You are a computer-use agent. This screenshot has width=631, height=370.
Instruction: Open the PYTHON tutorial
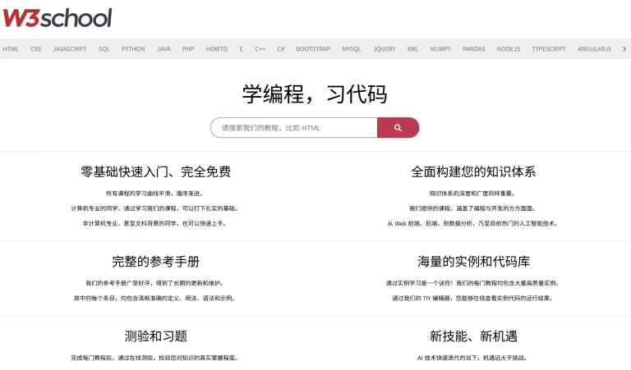133,49
